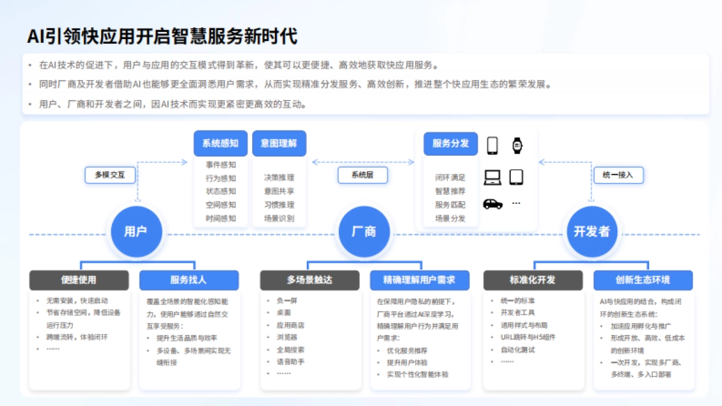Click the smartwatch icon near 服务分发
Image resolution: width=722 pixels, height=406 pixels.
(517, 146)
